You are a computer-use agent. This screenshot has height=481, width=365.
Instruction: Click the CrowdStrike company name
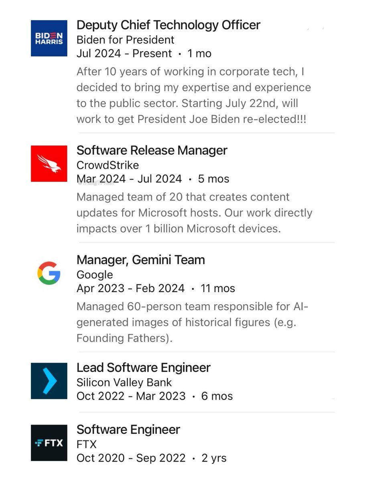108,165
